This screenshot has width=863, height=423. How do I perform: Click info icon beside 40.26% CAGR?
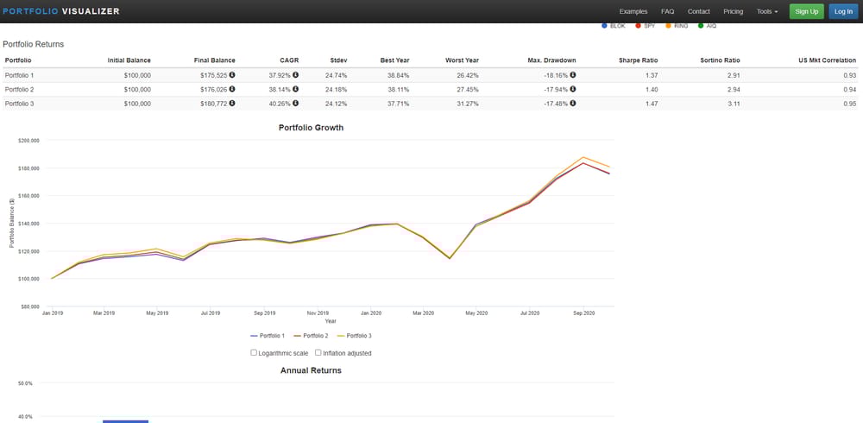click(x=295, y=103)
